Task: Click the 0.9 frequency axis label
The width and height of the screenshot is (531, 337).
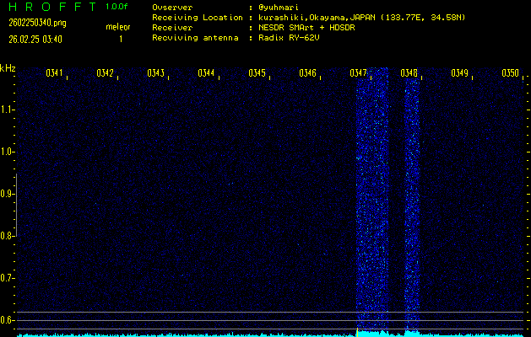Action: [7, 194]
